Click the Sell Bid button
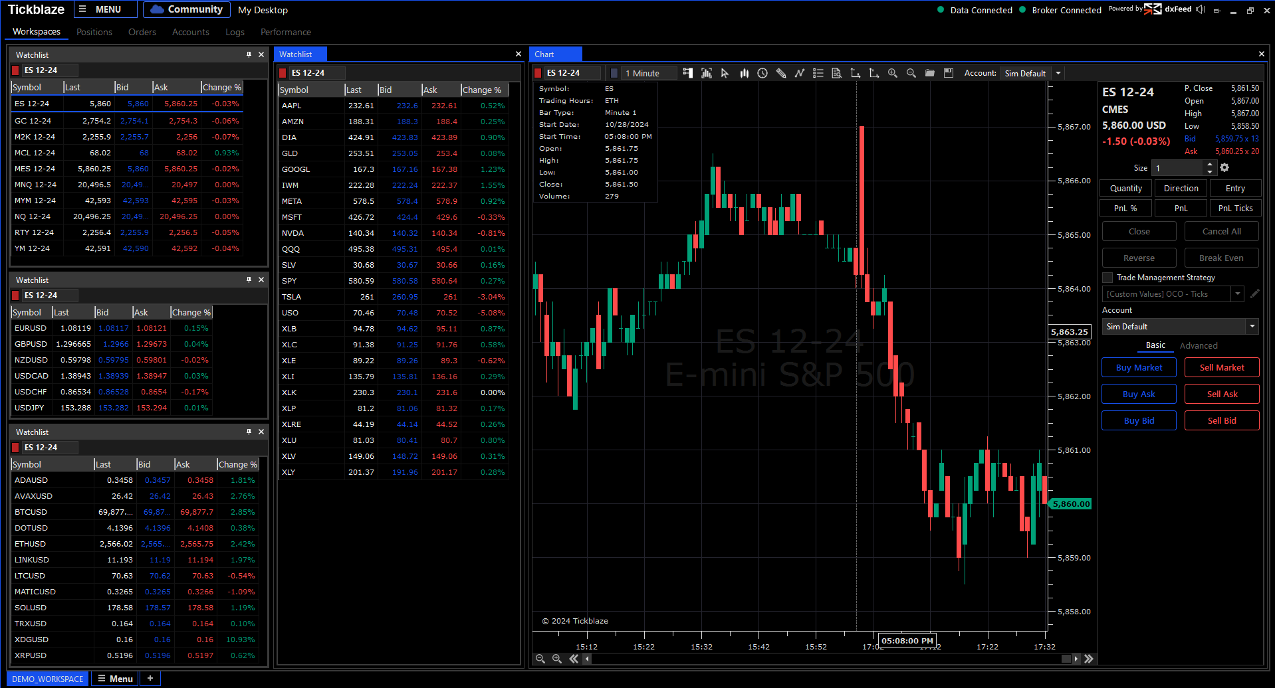 (1222, 420)
